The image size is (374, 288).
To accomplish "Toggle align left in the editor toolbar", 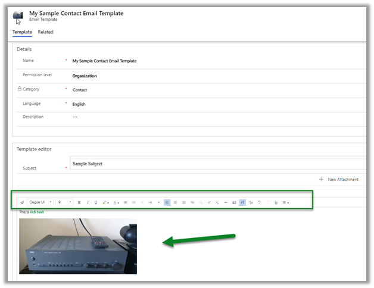I will click(167, 202).
